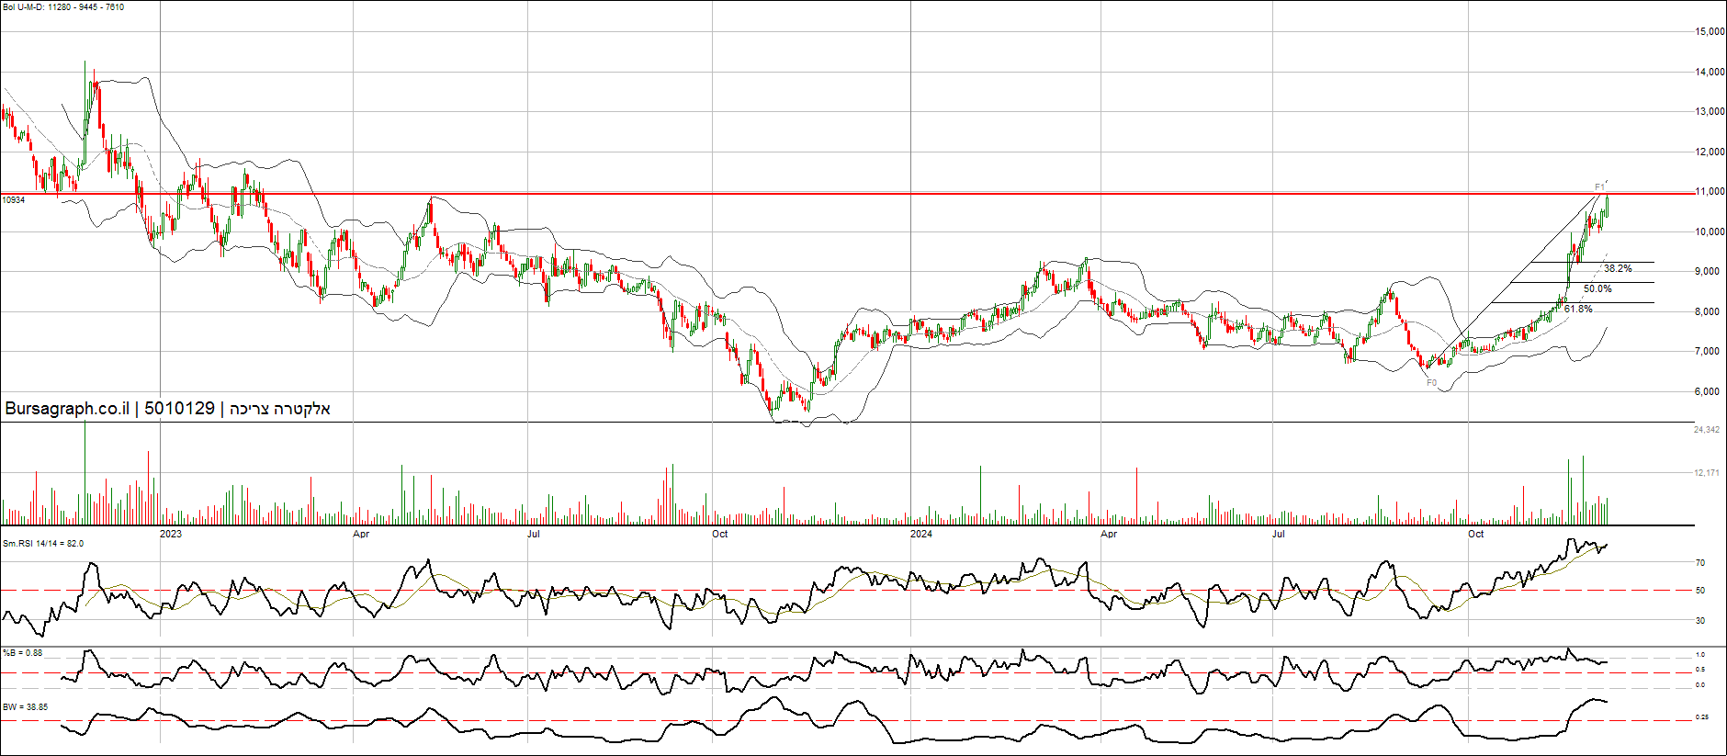Select the 11,000 price axis label
The width and height of the screenshot is (1727, 756).
click(1710, 191)
